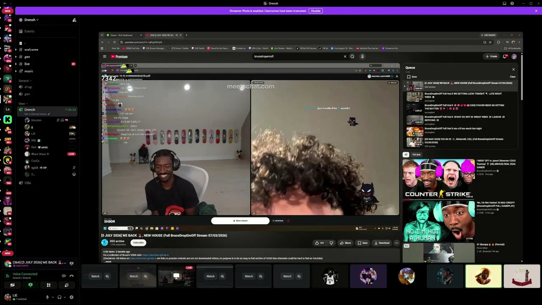This screenshot has width=542, height=305.
Task: Dislike the YouTube video
Action: pyautogui.click(x=331, y=243)
